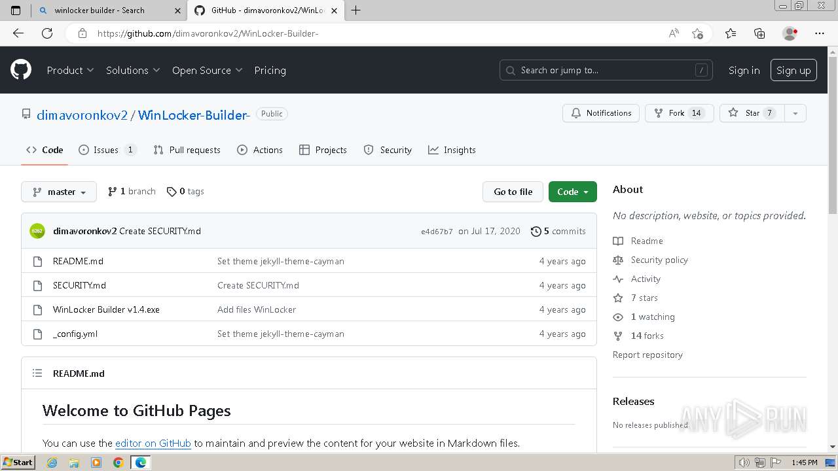Viewport: 838px width, 471px height.
Task: Open the star lists dropdown arrow
Action: 795,113
